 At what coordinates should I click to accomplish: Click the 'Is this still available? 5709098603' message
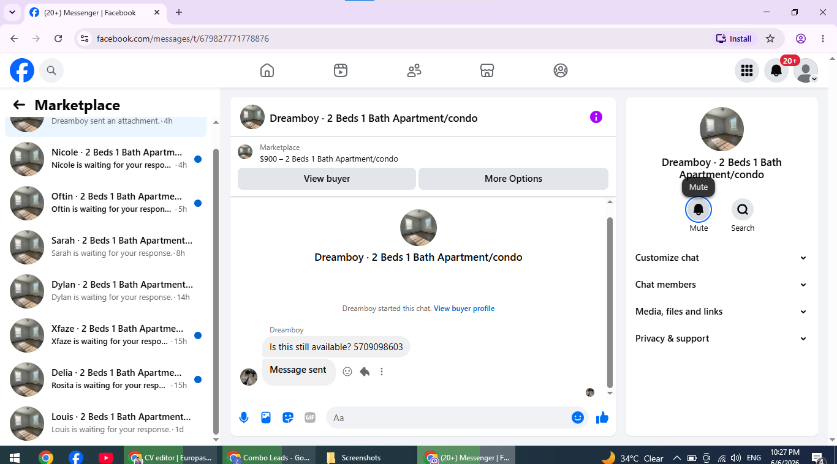[x=336, y=347]
